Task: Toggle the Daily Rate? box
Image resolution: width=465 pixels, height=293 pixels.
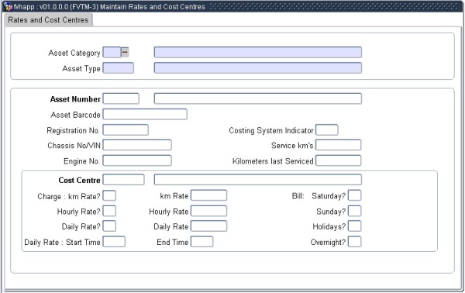Action: click(109, 226)
